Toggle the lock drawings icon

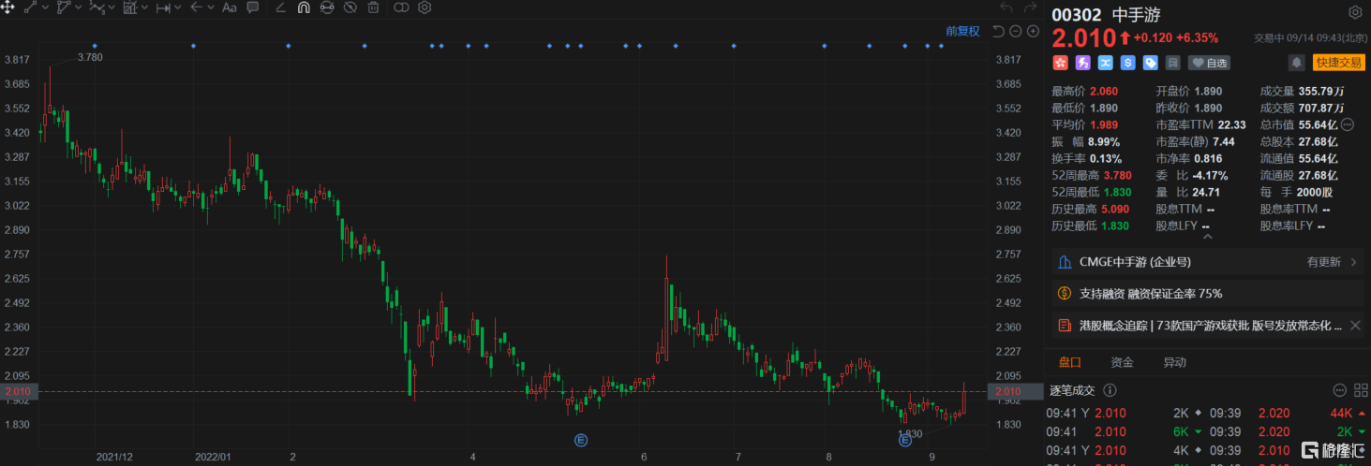click(x=327, y=7)
